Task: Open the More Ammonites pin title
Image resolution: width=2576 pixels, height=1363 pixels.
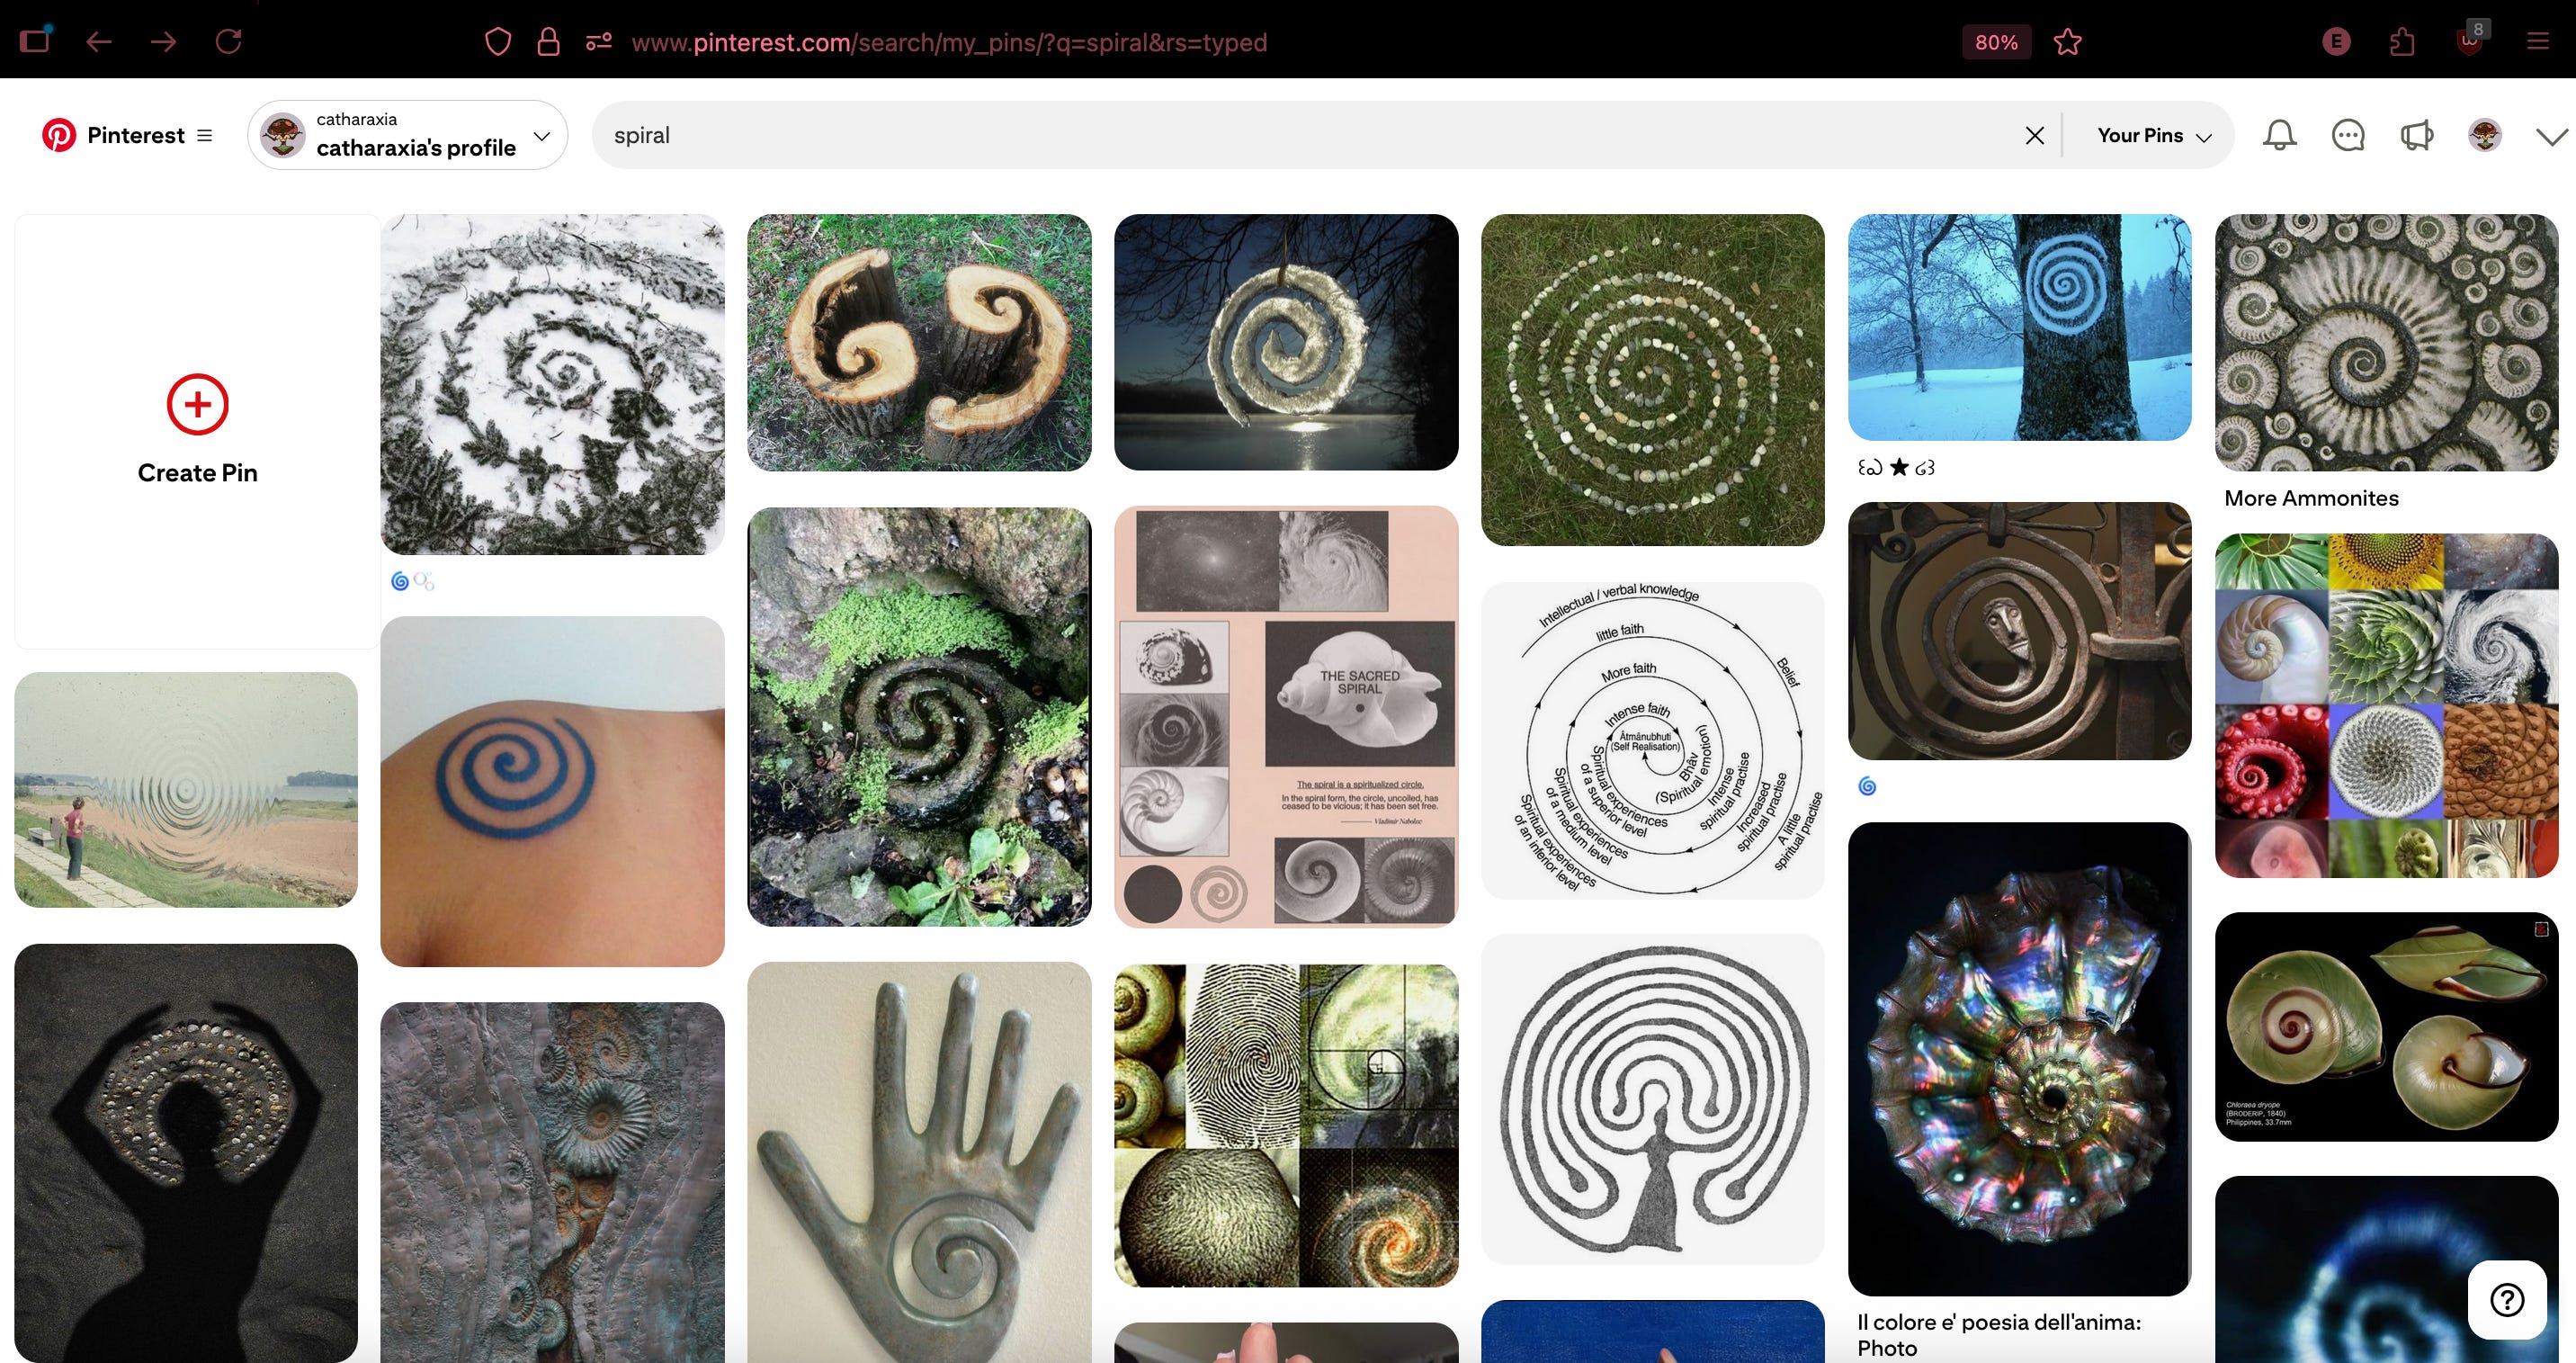Action: tap(2311, 498)
